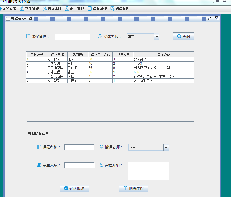Select the 计算机原理 course row

[110, 77]
